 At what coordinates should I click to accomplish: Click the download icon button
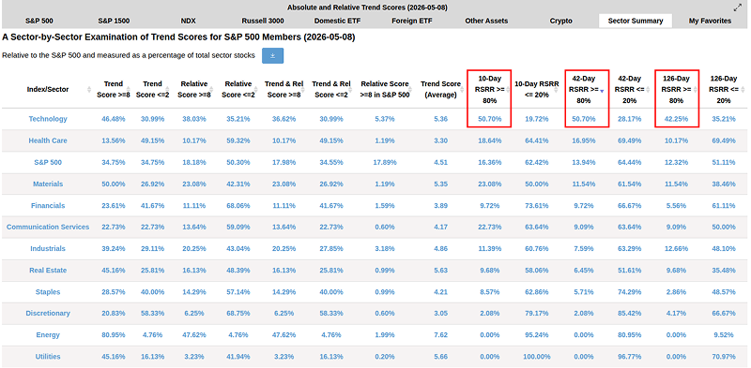pyautogui.click(x=272, y=55)
